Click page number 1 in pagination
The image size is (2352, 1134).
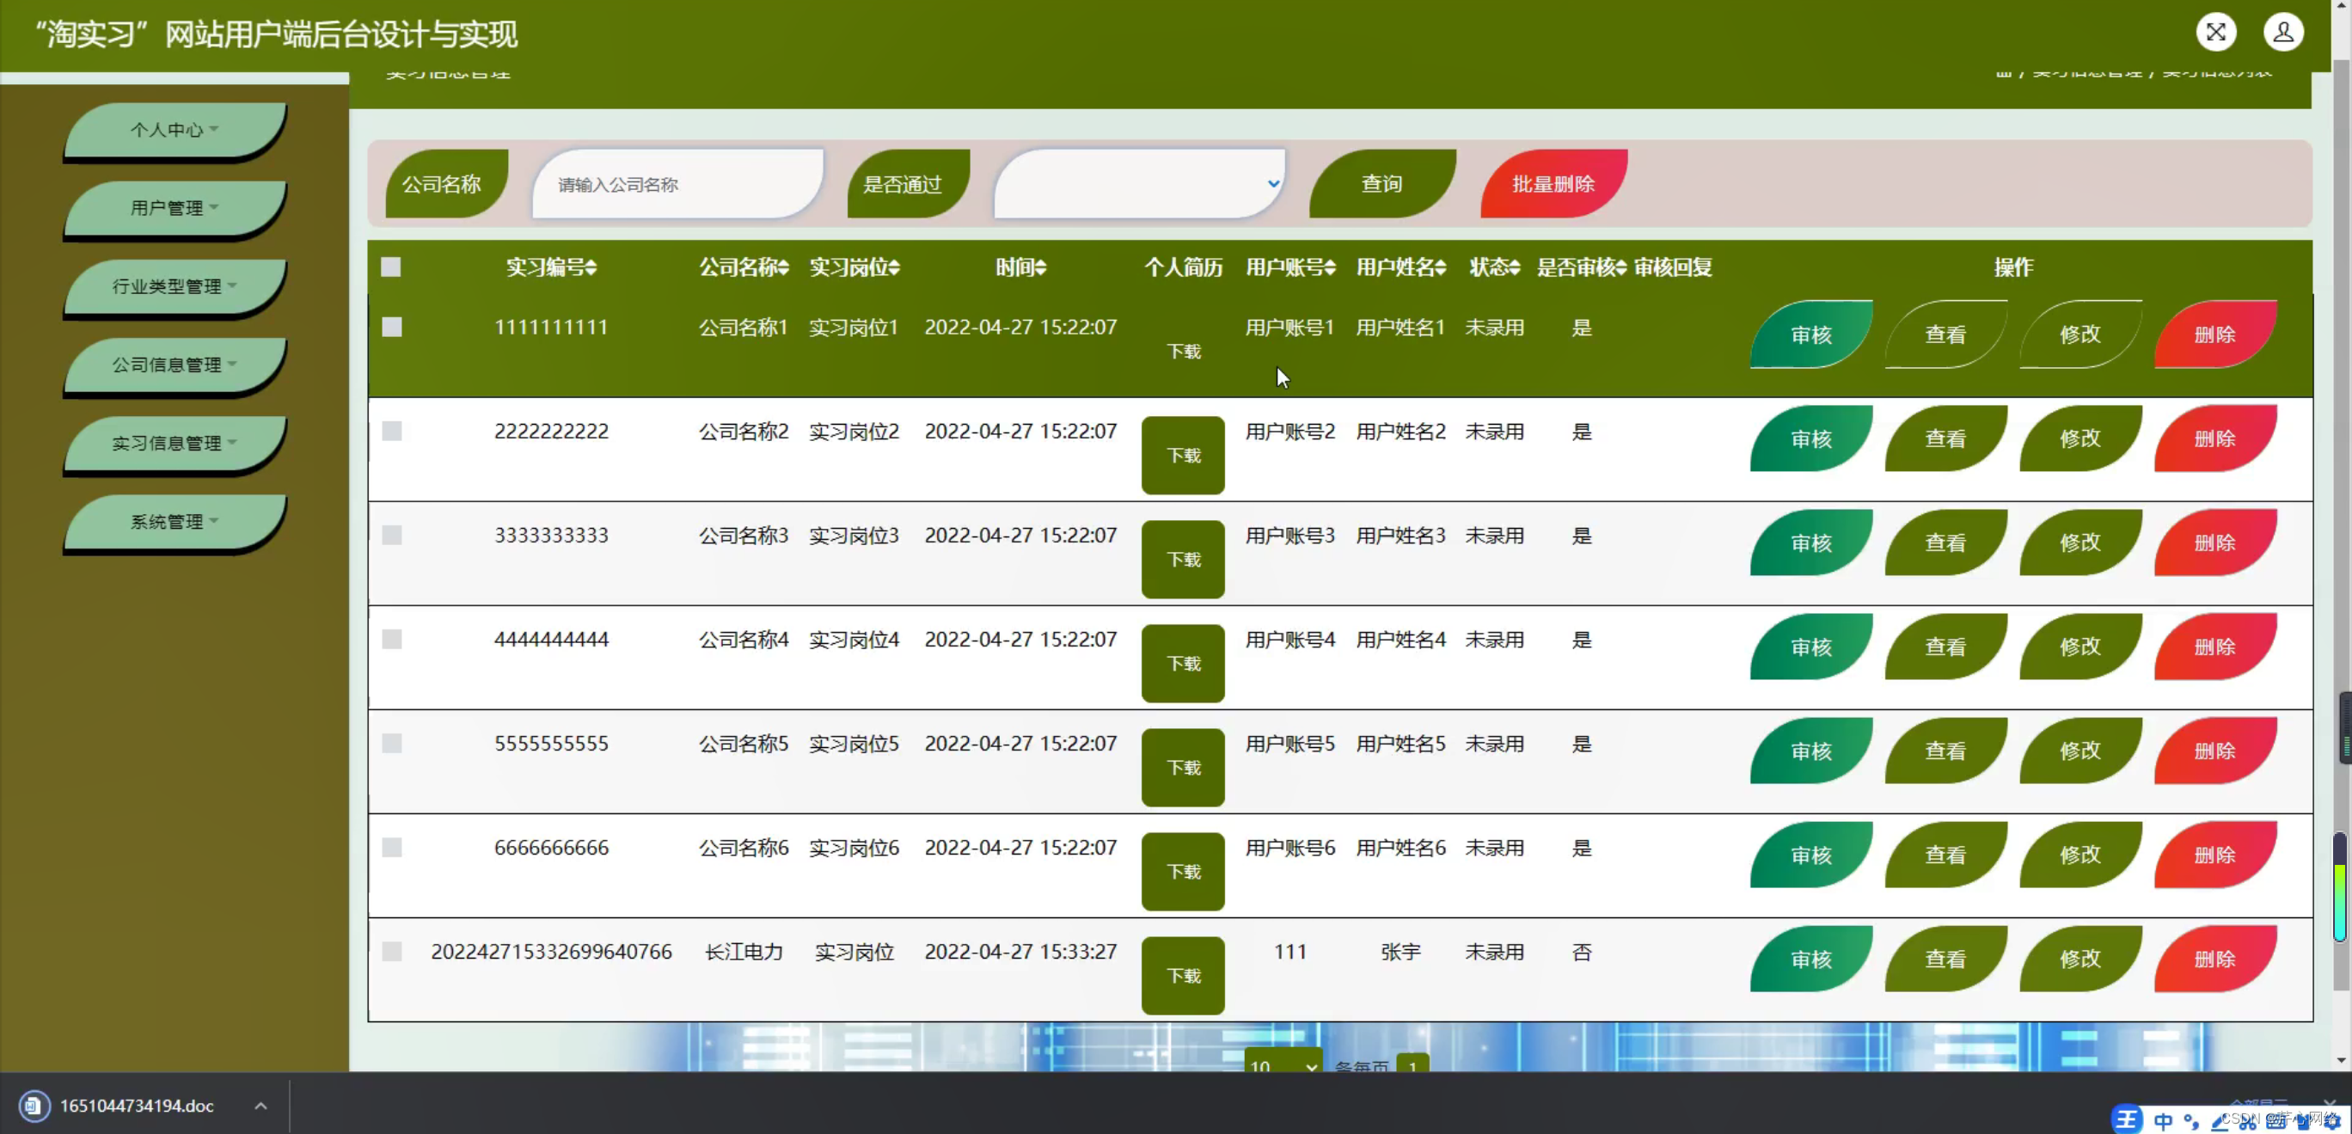1412,1064
